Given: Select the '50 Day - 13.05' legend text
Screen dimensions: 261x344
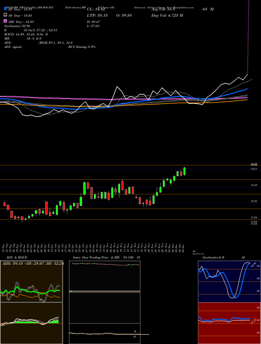Looking at the screenshot, I should click(x=20, y=16).
